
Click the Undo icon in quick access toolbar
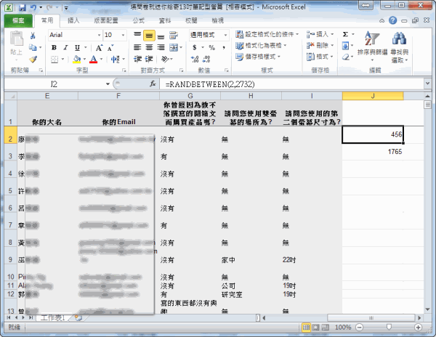click(33, 7)
